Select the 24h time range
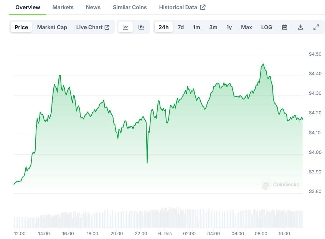Screen dimensions: 325x239 pyautogui.click(x=163, y=27)
